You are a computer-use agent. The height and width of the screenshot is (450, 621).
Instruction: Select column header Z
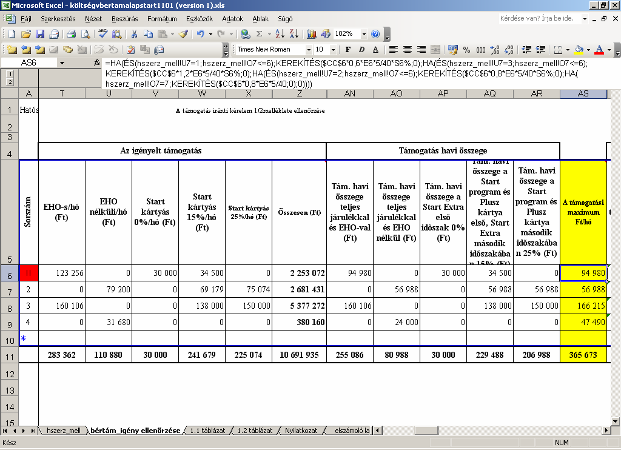pyautogui.click(x=300, y=93)
